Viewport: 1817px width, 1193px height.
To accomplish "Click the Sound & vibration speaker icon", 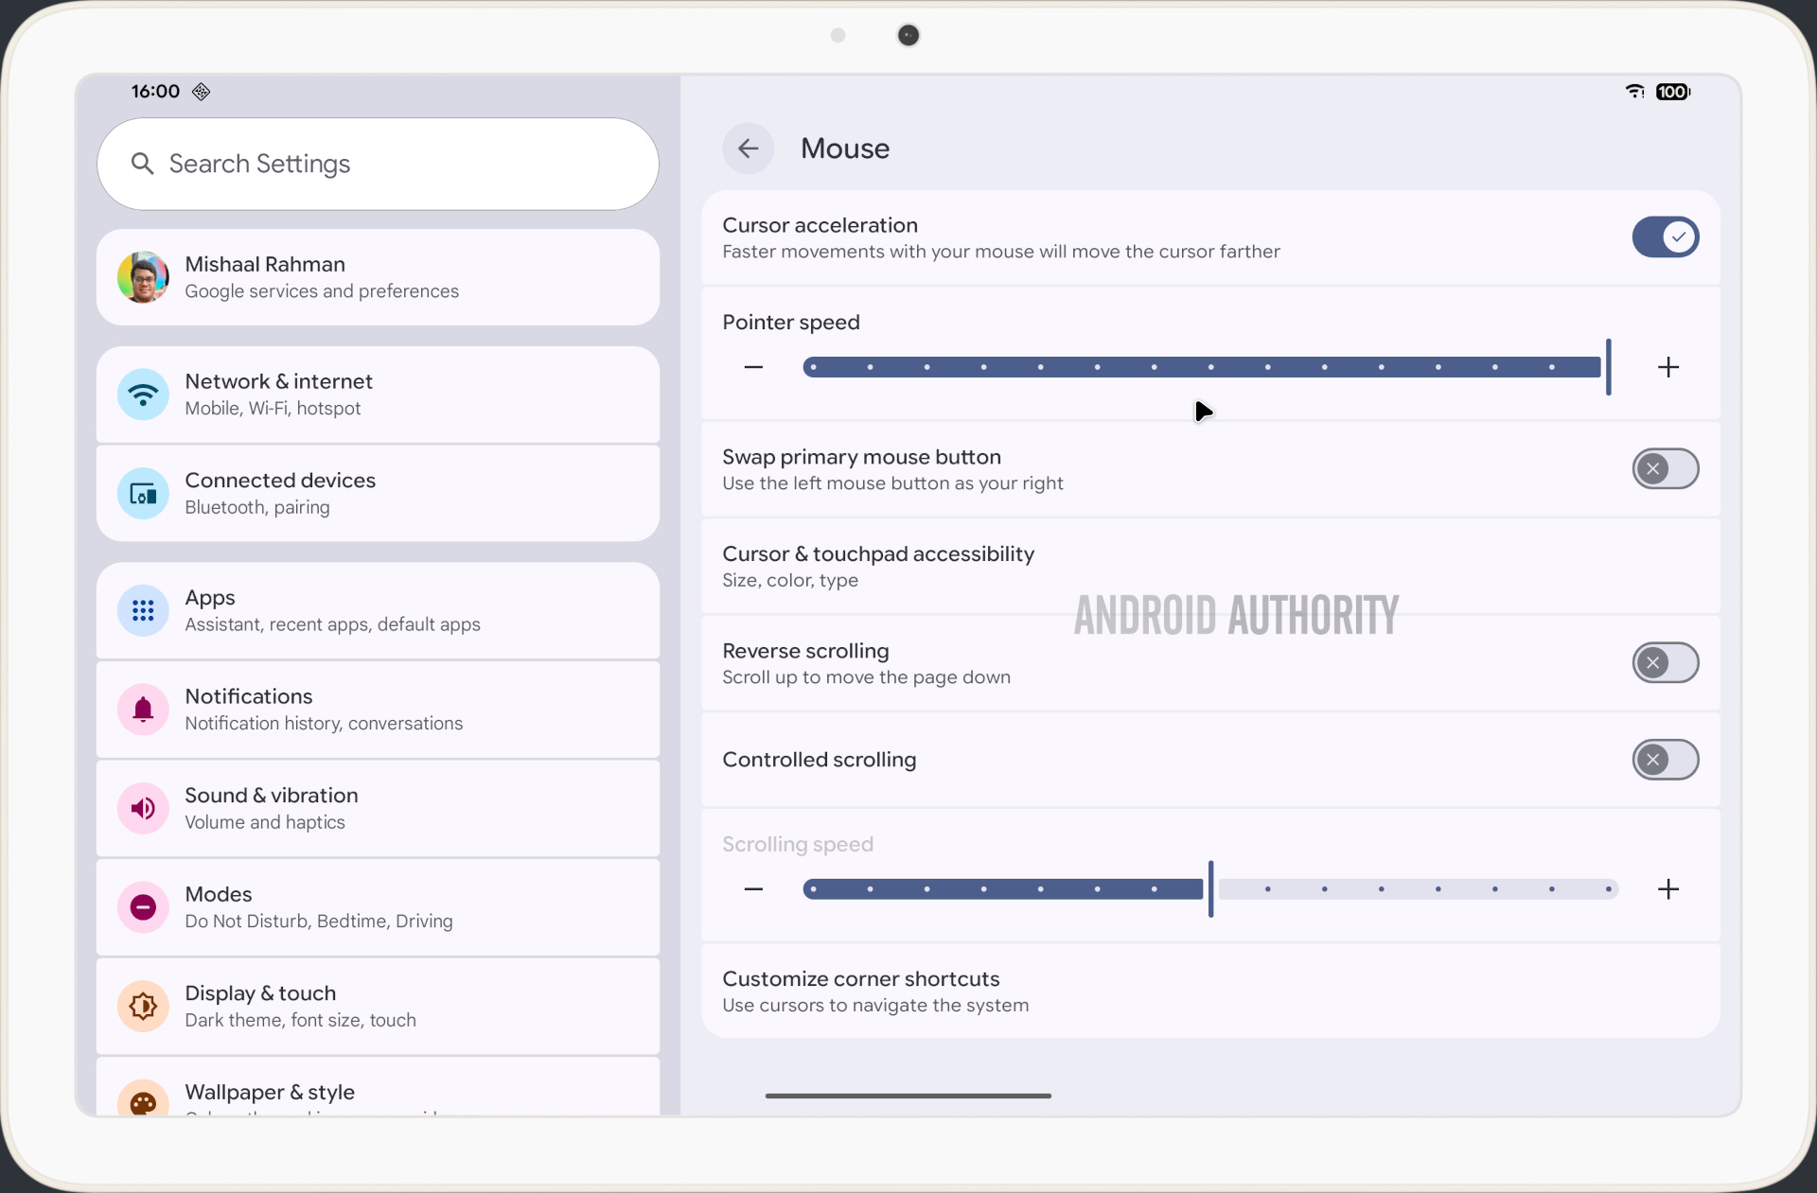I will click(x=143, y=808).
